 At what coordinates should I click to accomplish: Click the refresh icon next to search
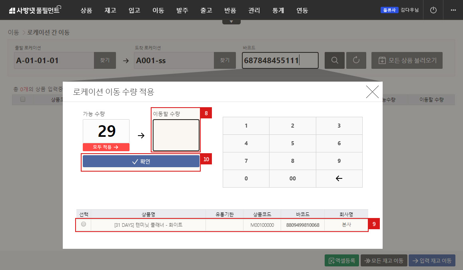(356, 60)
